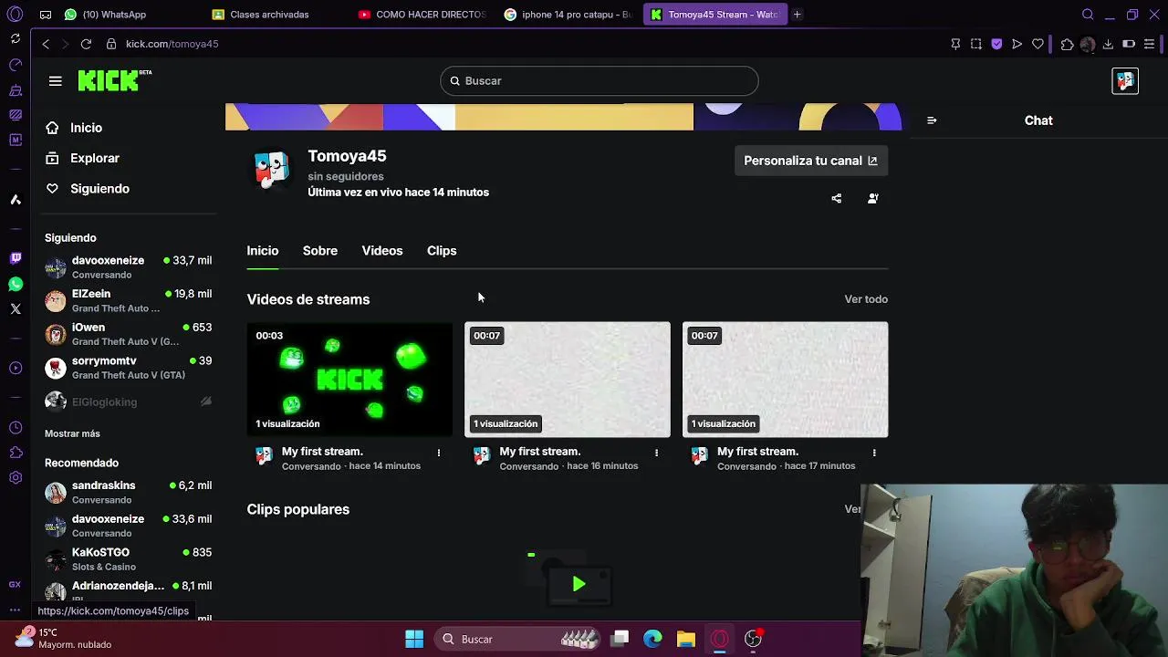The image size is (1168, 657).
Task: Open a new browser tab
Action: click(797, 15)
